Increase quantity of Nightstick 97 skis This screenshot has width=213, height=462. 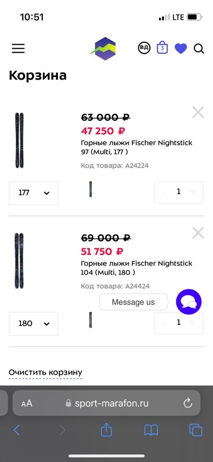192,192
